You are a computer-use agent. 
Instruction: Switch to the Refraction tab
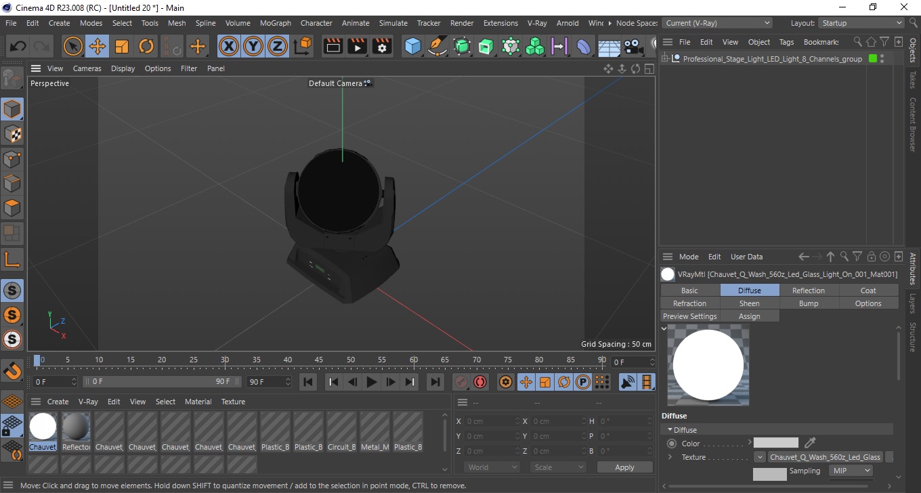tap(689, 303)
